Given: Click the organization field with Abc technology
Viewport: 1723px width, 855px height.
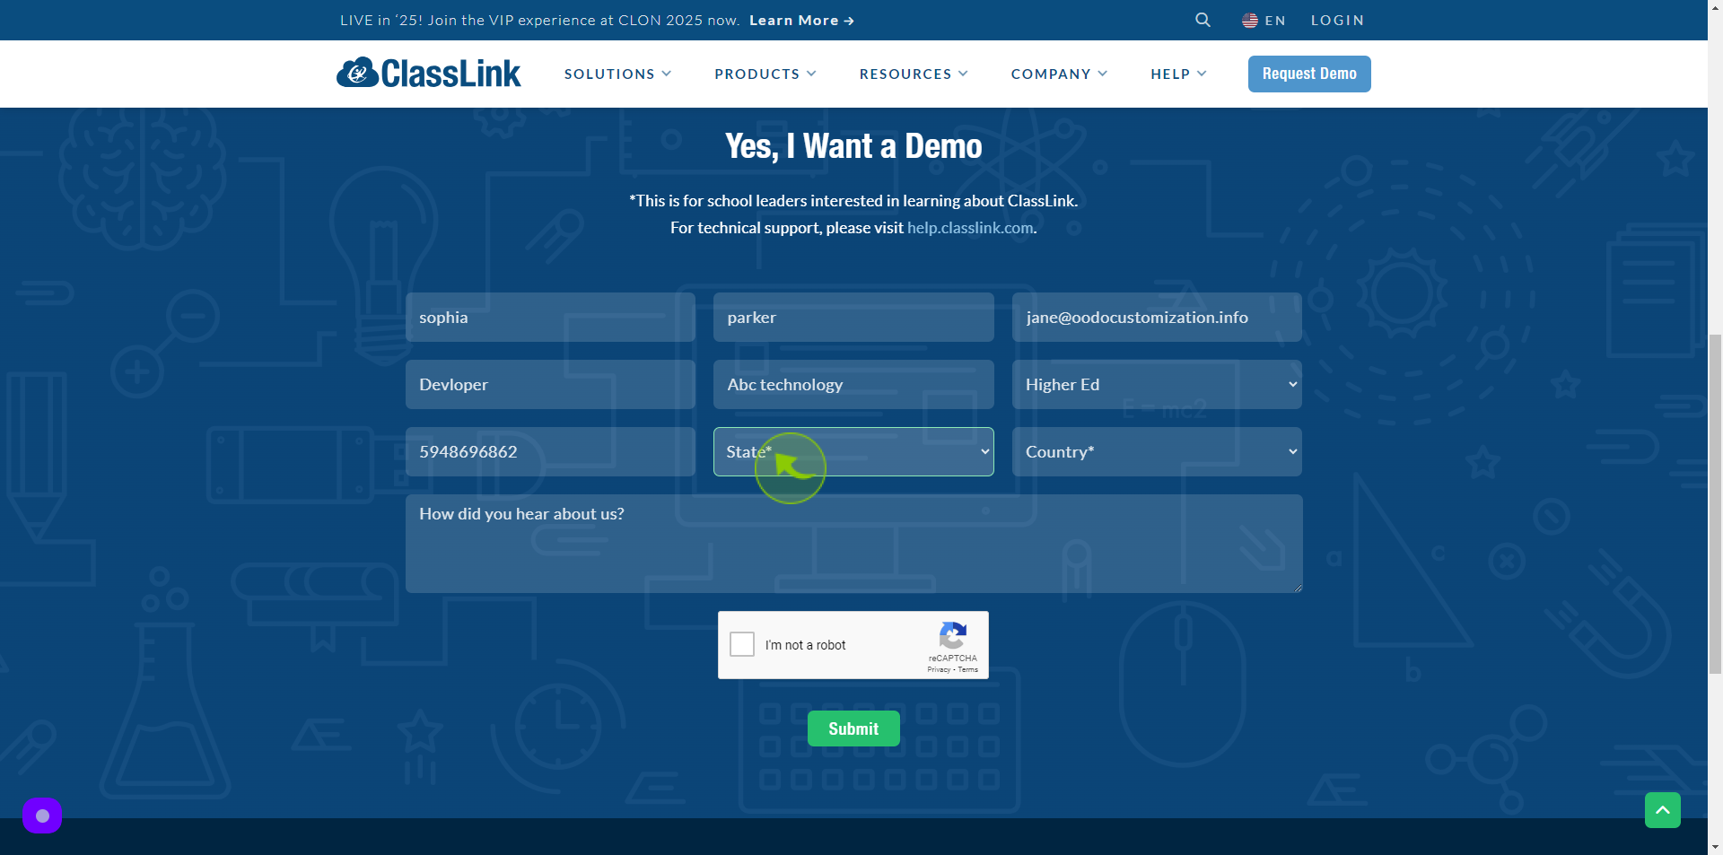Looking at the screenshot, I should coord(853,384).
